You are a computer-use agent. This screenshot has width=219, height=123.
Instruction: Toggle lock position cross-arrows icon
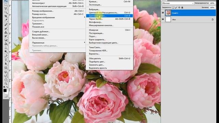[x=179, y=8]
